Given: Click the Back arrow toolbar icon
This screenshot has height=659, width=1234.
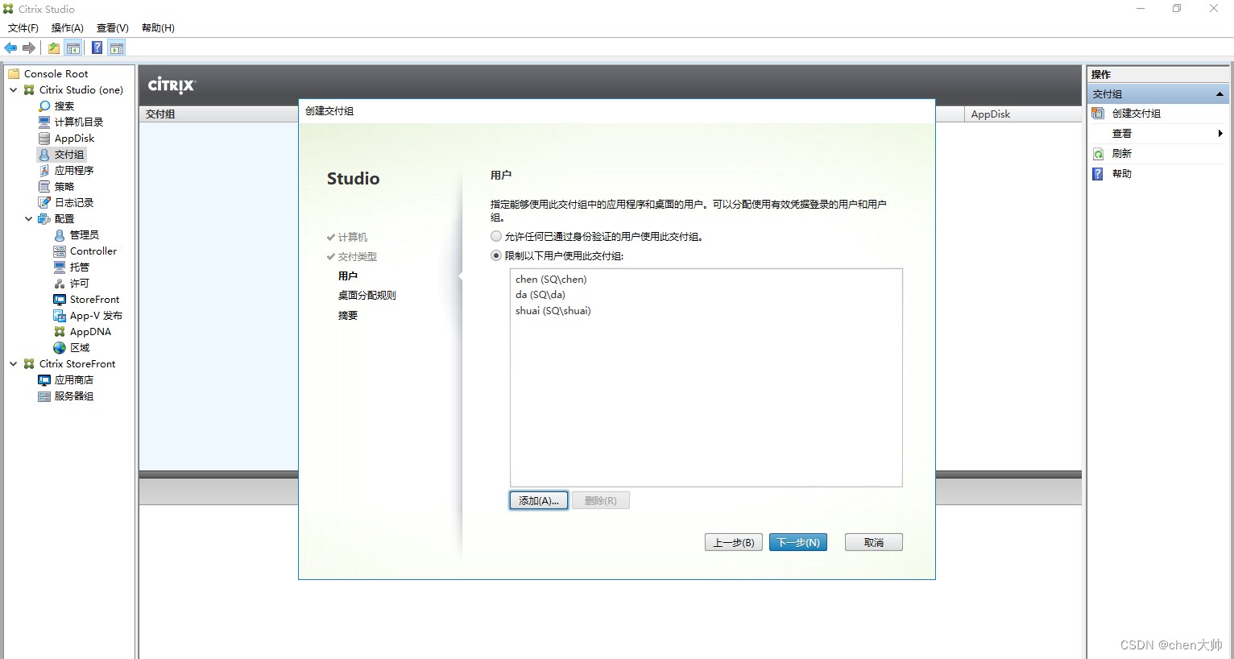Looking at the screenshot, I should click(10, 48).
